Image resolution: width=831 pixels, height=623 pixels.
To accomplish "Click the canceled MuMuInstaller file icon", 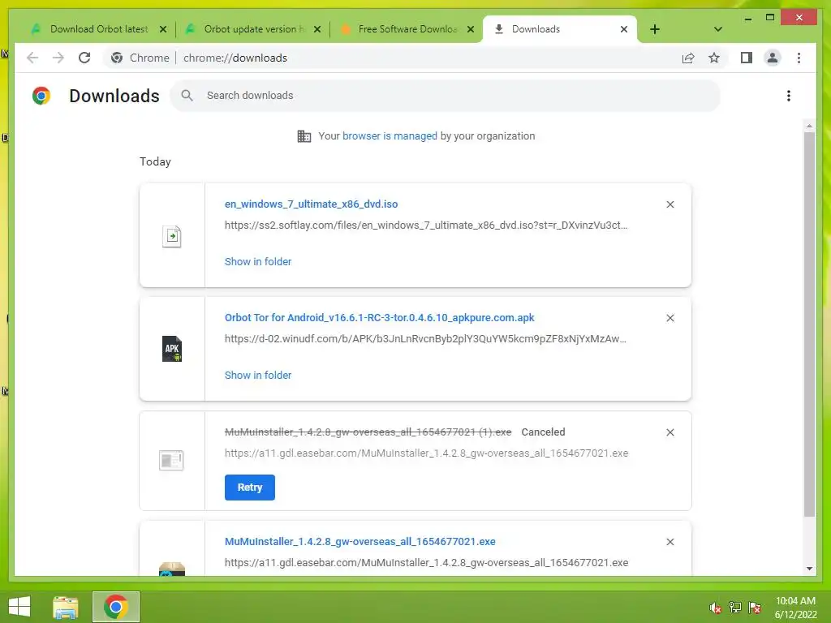I will click(x=171, y=460).
